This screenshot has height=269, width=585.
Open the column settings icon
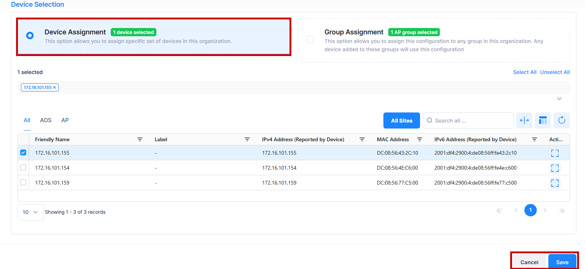[x=543, y=120]
